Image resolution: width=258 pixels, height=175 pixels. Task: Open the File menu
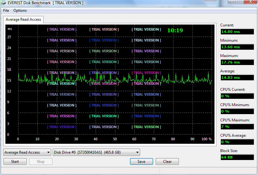click(6, 11)
